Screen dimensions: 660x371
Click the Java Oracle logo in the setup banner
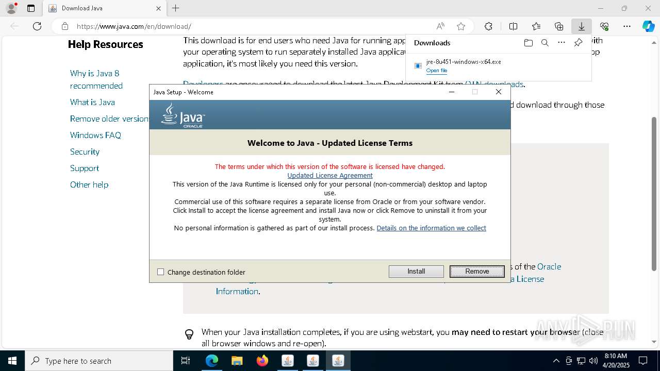click(183, 115)
